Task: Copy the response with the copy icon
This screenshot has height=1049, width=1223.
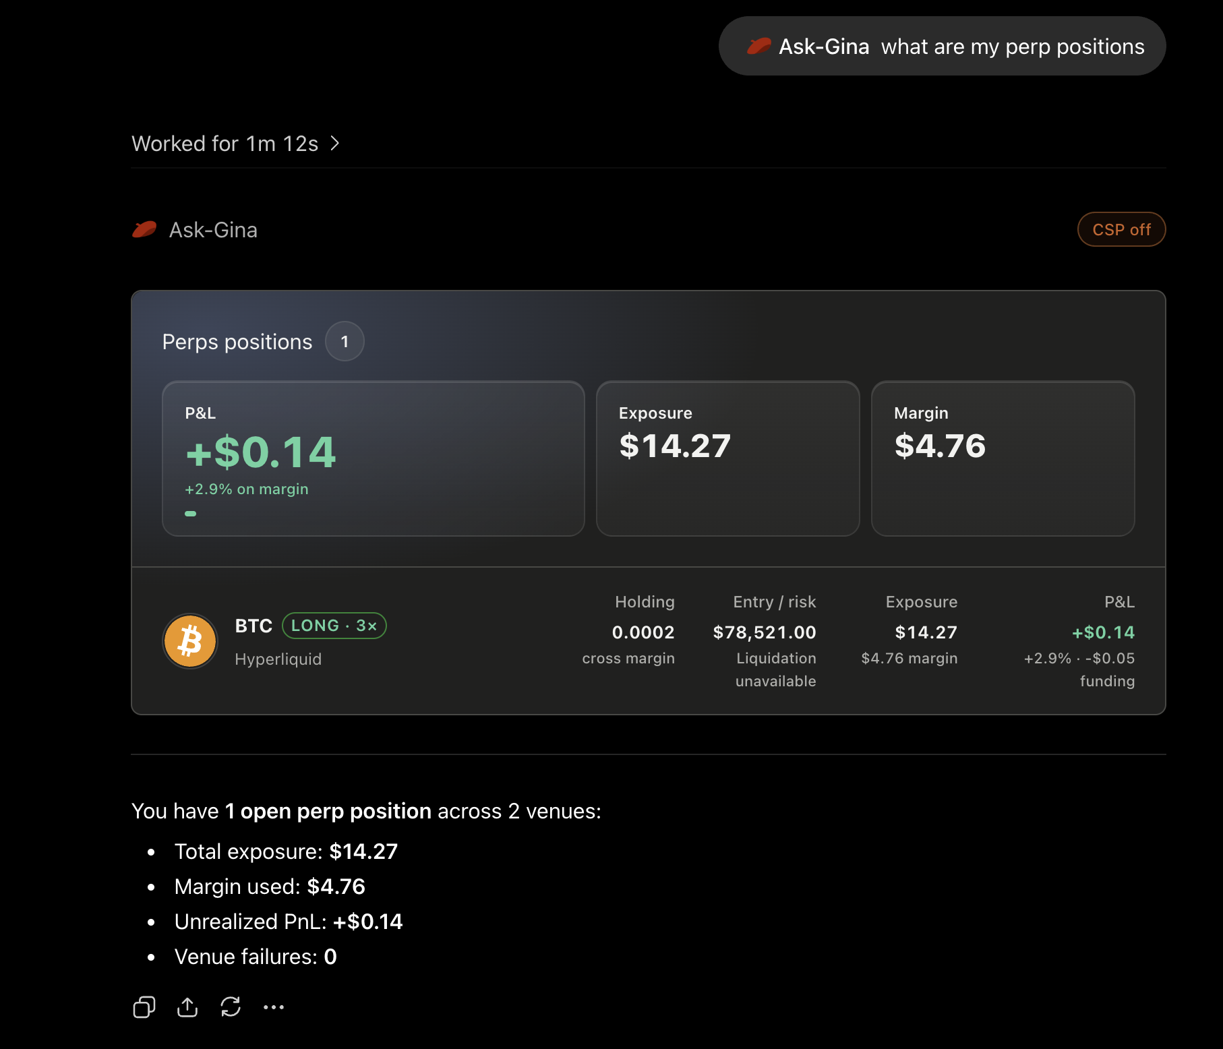Action: [x=144, y=1007]
